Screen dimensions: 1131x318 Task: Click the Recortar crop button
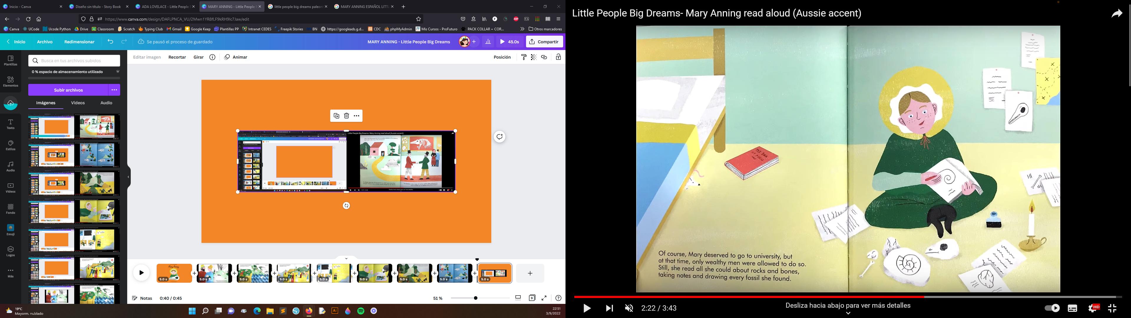click(x=177, y=57)
